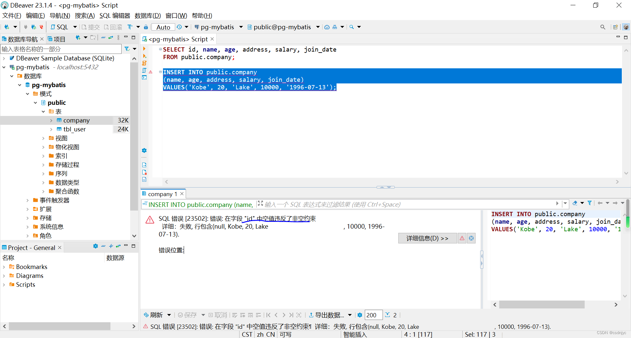Execute SQL statement with orange arrow icon
631x338 pixels.
[144, 49]
